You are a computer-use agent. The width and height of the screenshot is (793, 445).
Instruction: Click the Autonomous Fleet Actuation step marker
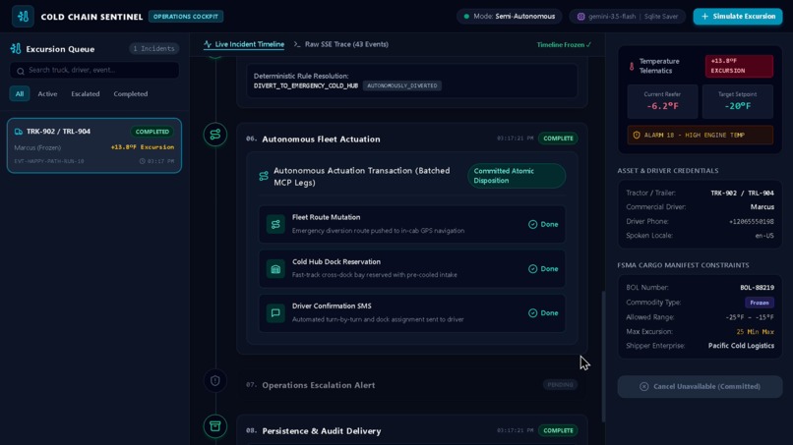click(x=214, y=135)
